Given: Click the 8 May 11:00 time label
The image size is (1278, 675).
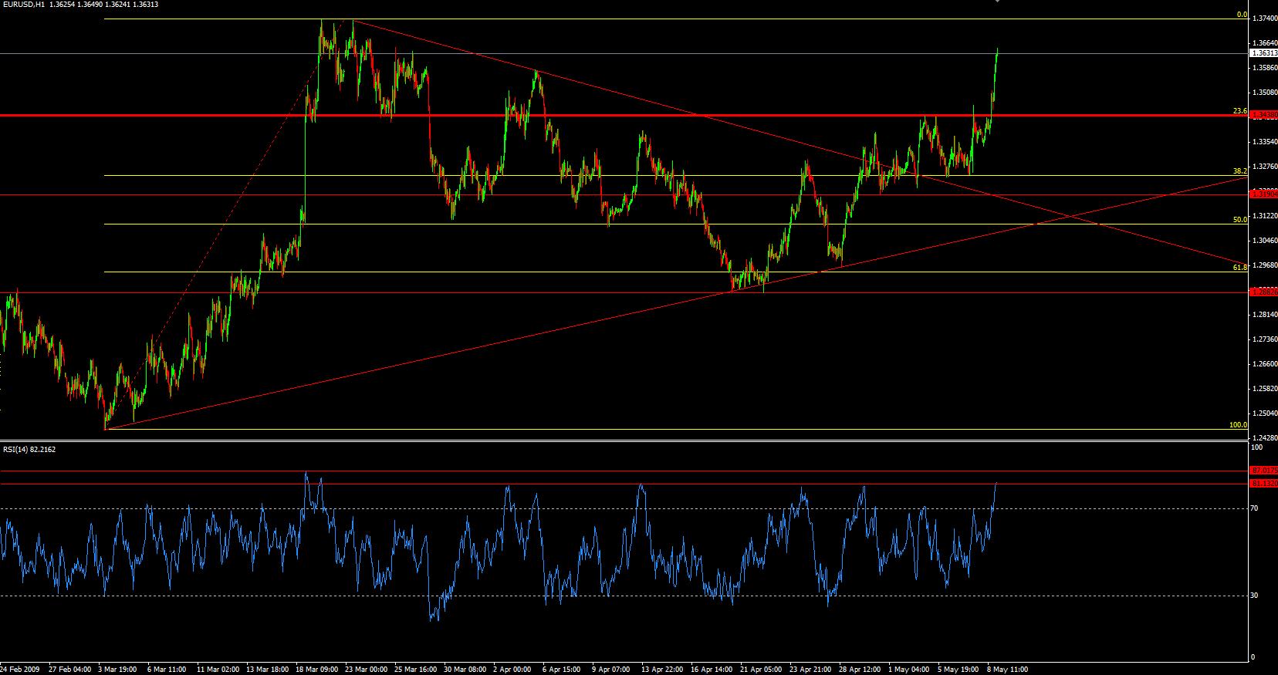Looking at the screenshot, I should (x=1007, y=670).
